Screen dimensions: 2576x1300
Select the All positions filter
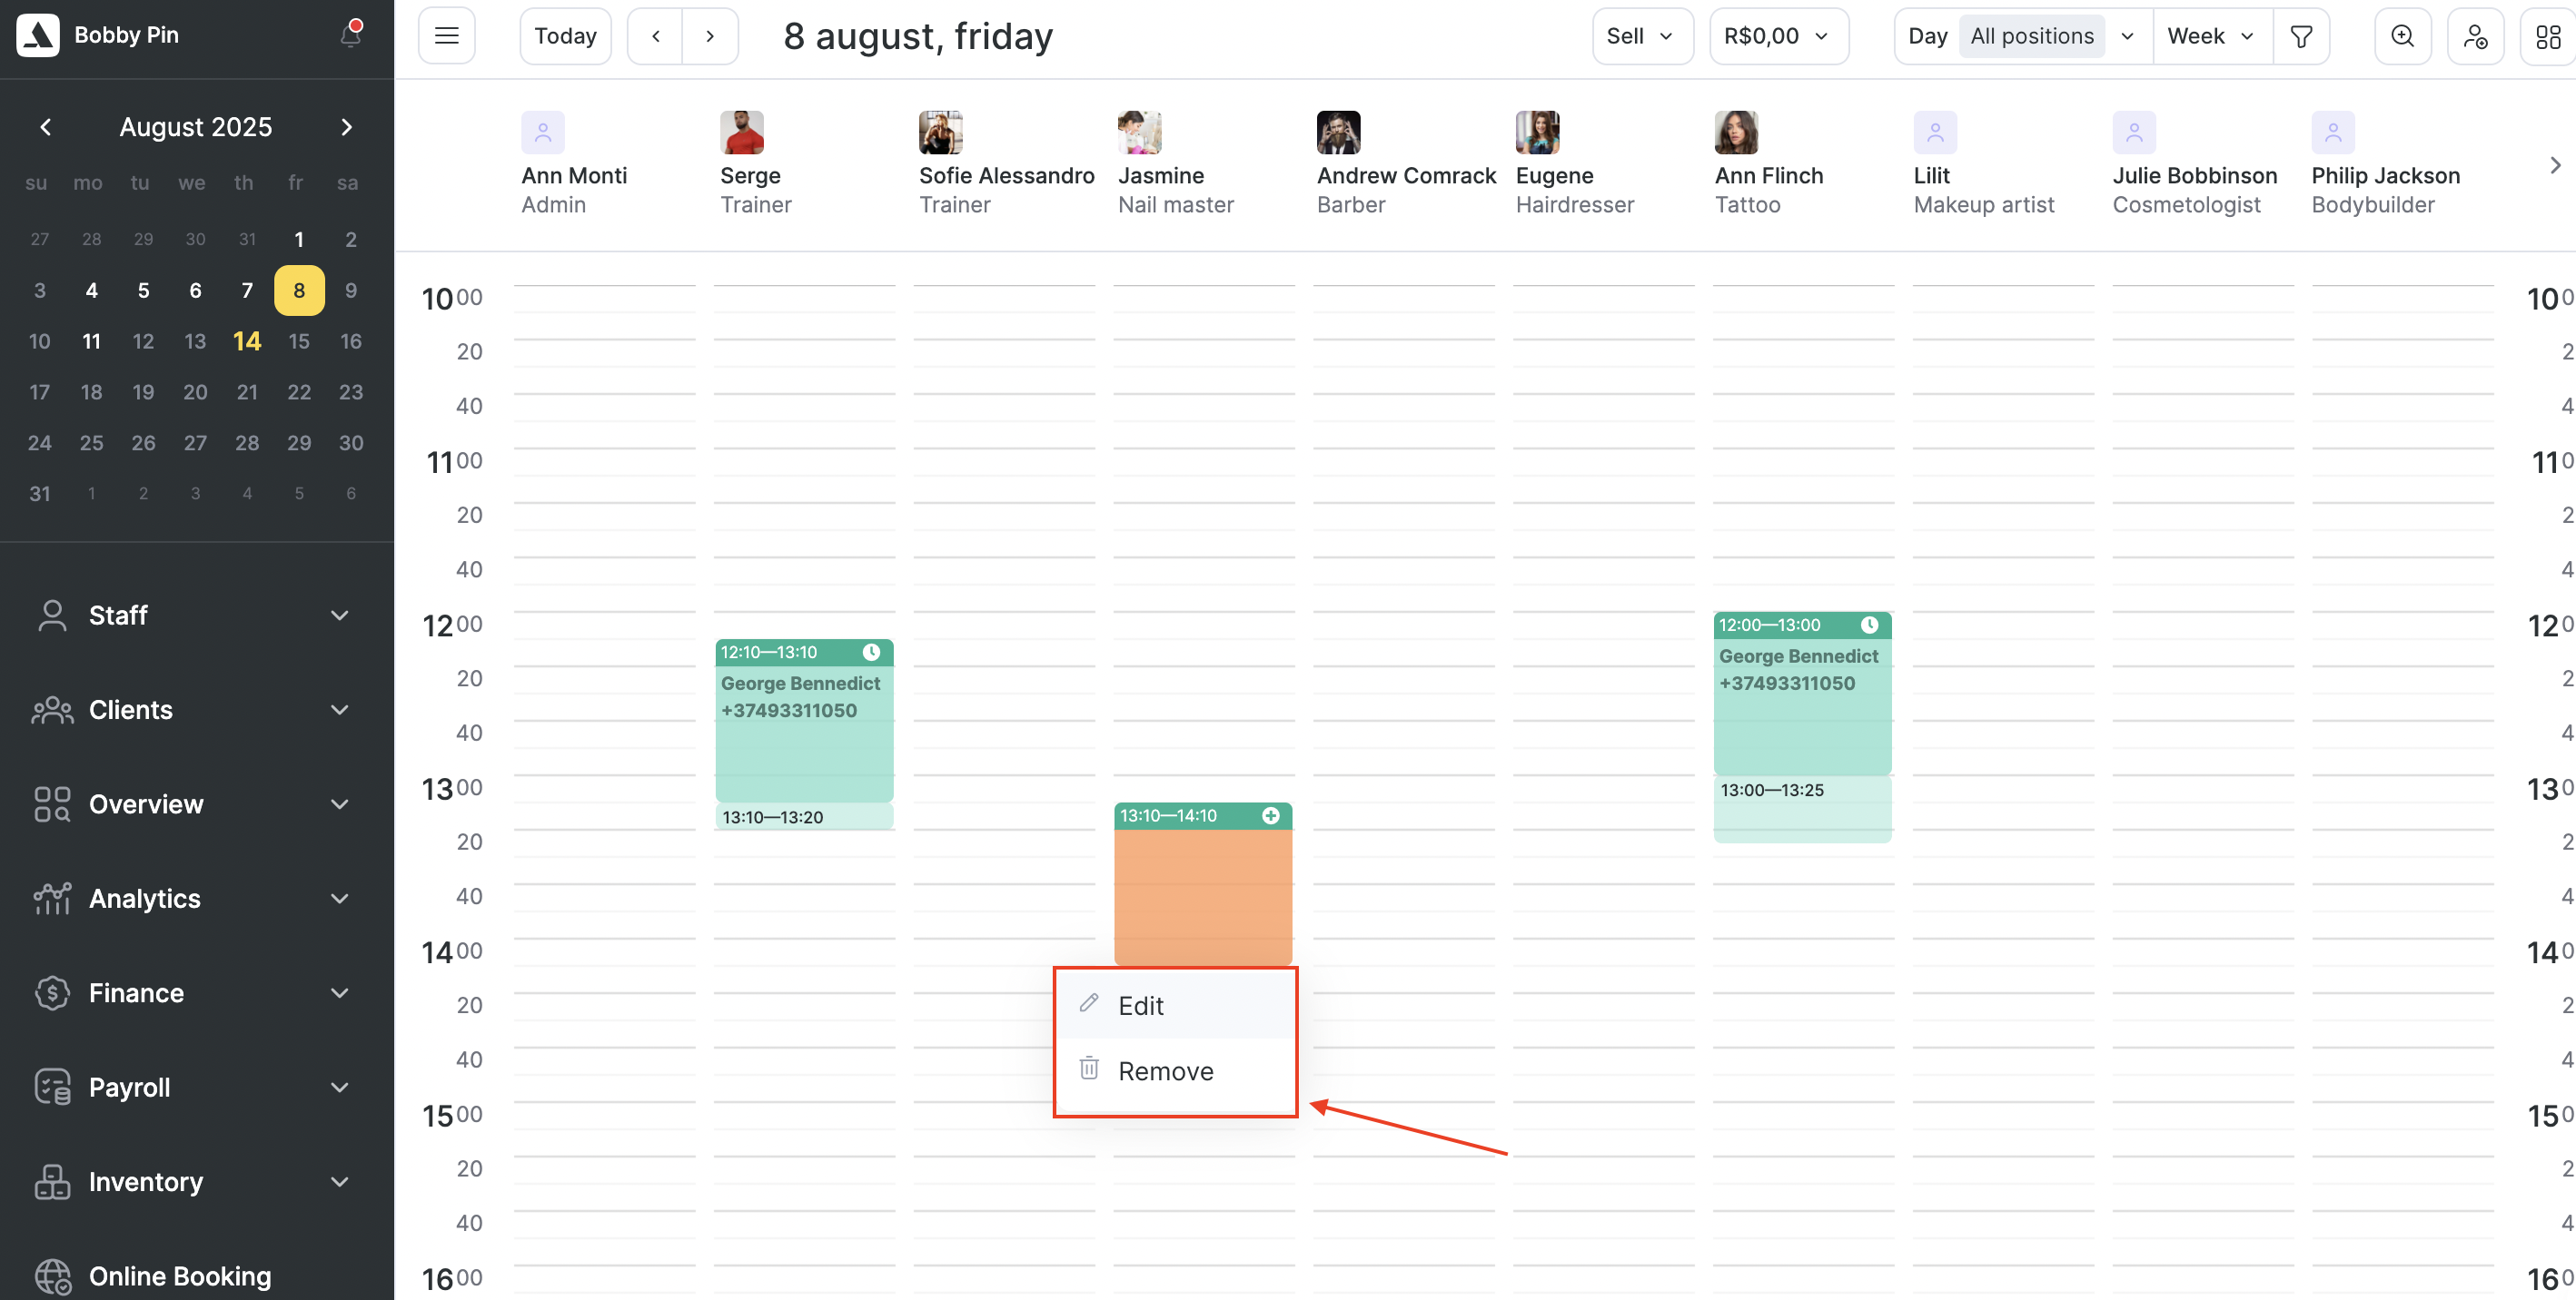[2032, 36]
